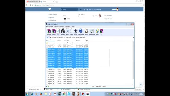This screenshot has height=96, width=170.
Task: Go up one folder in WinRAR path bar
Action: (47, 37)
